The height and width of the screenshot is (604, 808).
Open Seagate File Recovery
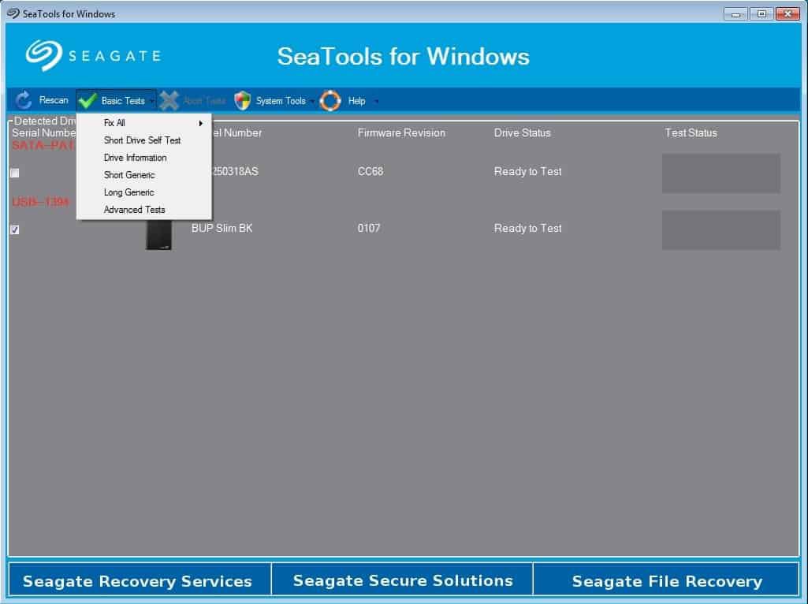coord(666,580)
